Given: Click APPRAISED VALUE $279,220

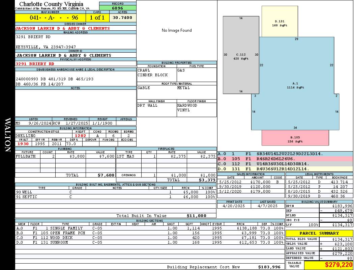Looking at the screenshot, I should point(342,253).
